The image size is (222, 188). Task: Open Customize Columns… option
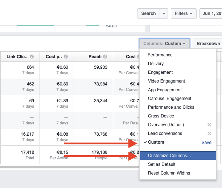pos(178,156)
